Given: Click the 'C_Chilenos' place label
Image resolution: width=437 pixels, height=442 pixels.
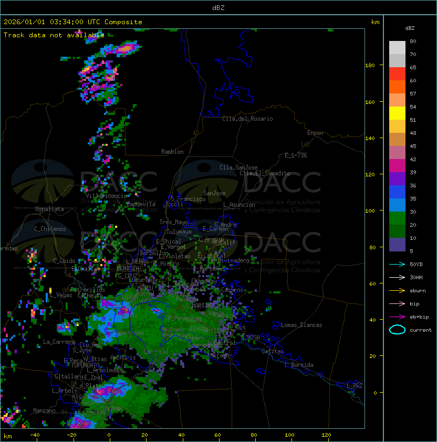Looking at the screenshot, I should tap(50, 229).
